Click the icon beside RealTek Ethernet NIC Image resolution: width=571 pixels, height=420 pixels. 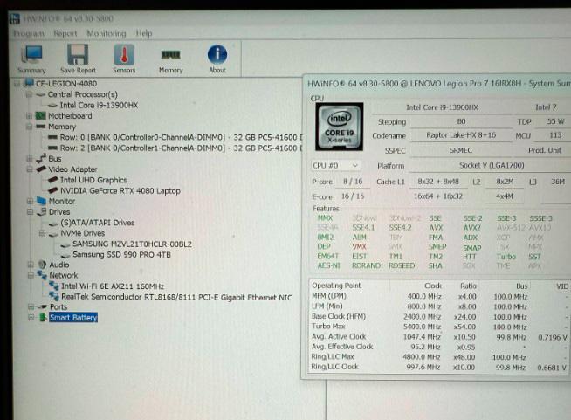54,297
